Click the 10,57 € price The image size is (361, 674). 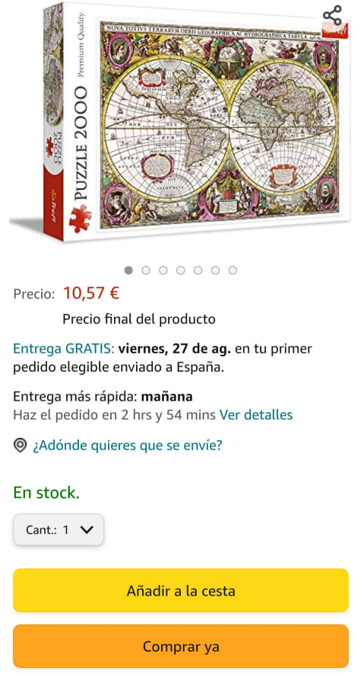[91, 293]
